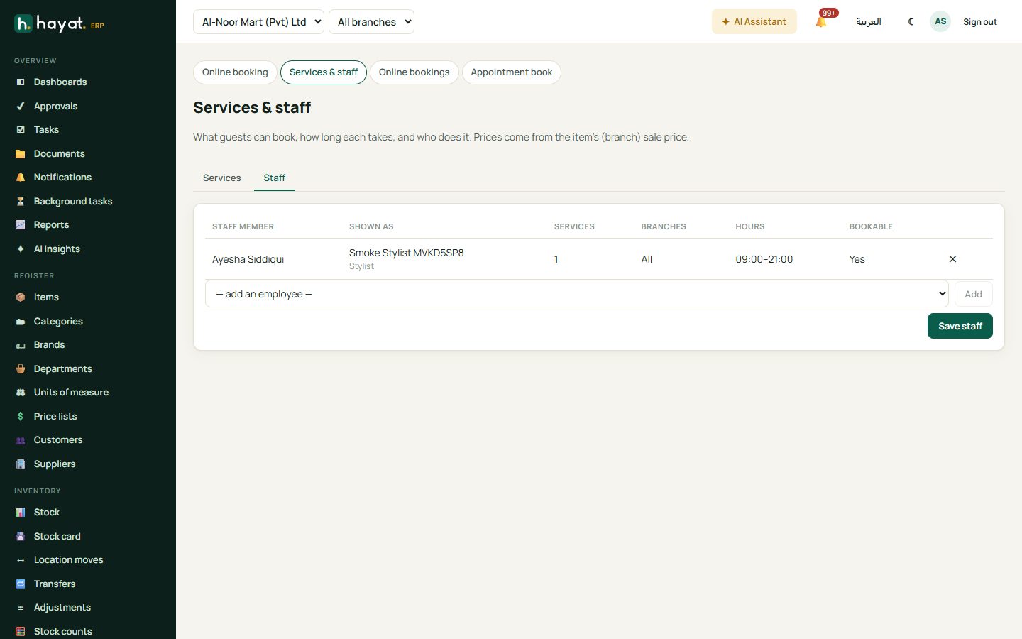Click the Approvals checkmark icon
Image resolution: width=1022 pixels, height=639 pixels.
click(21, 106)
